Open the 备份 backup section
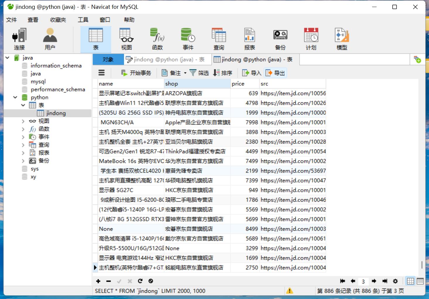This screenshot has height=299, width=429. coord(280,39)
